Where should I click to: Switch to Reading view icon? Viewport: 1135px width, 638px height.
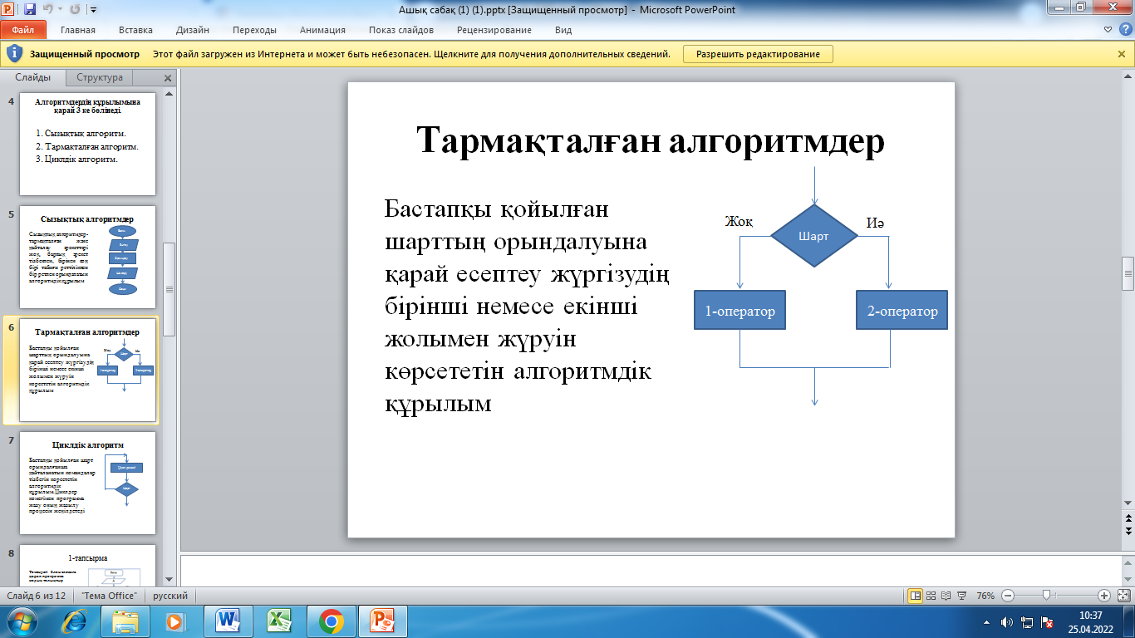(947, 596)
